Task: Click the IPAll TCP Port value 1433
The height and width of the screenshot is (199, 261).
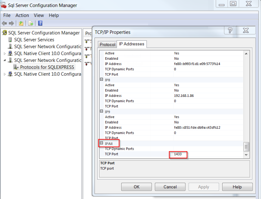Action: 178,154
